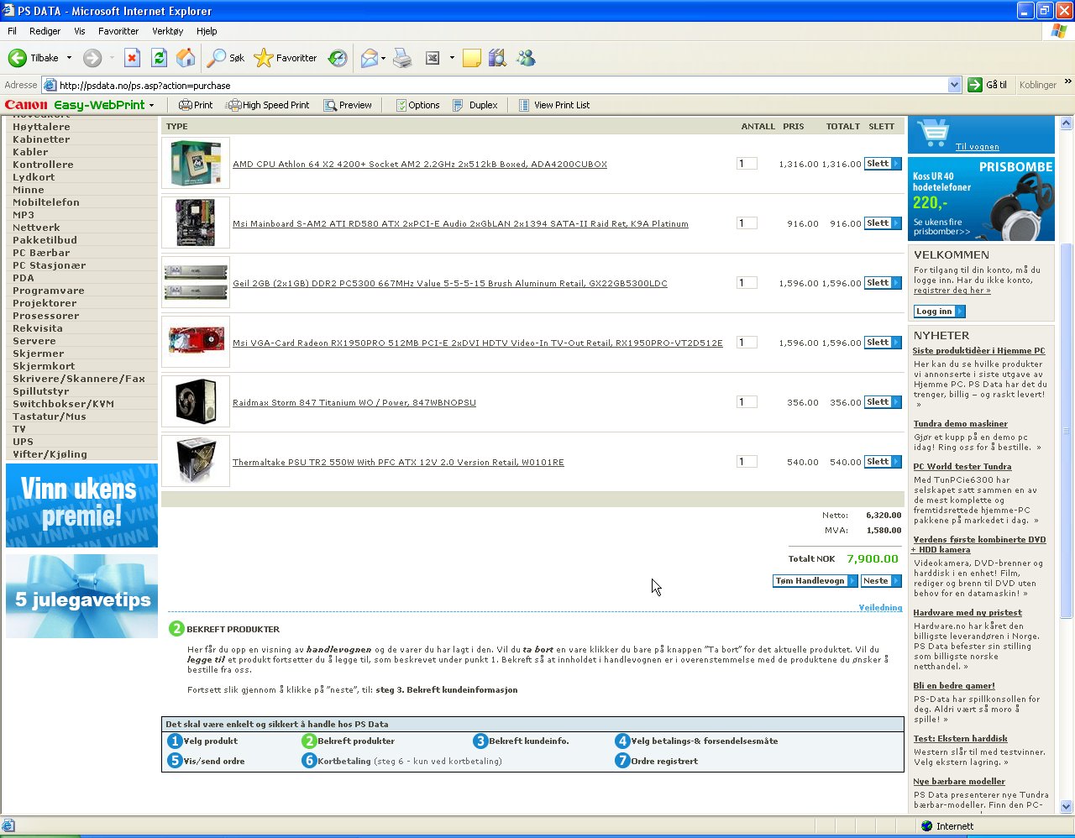Edit quantity field for Thermaltake PSU
This screenshot has height=838, width=1075.
pyautogui.click(x=747, y=462)
